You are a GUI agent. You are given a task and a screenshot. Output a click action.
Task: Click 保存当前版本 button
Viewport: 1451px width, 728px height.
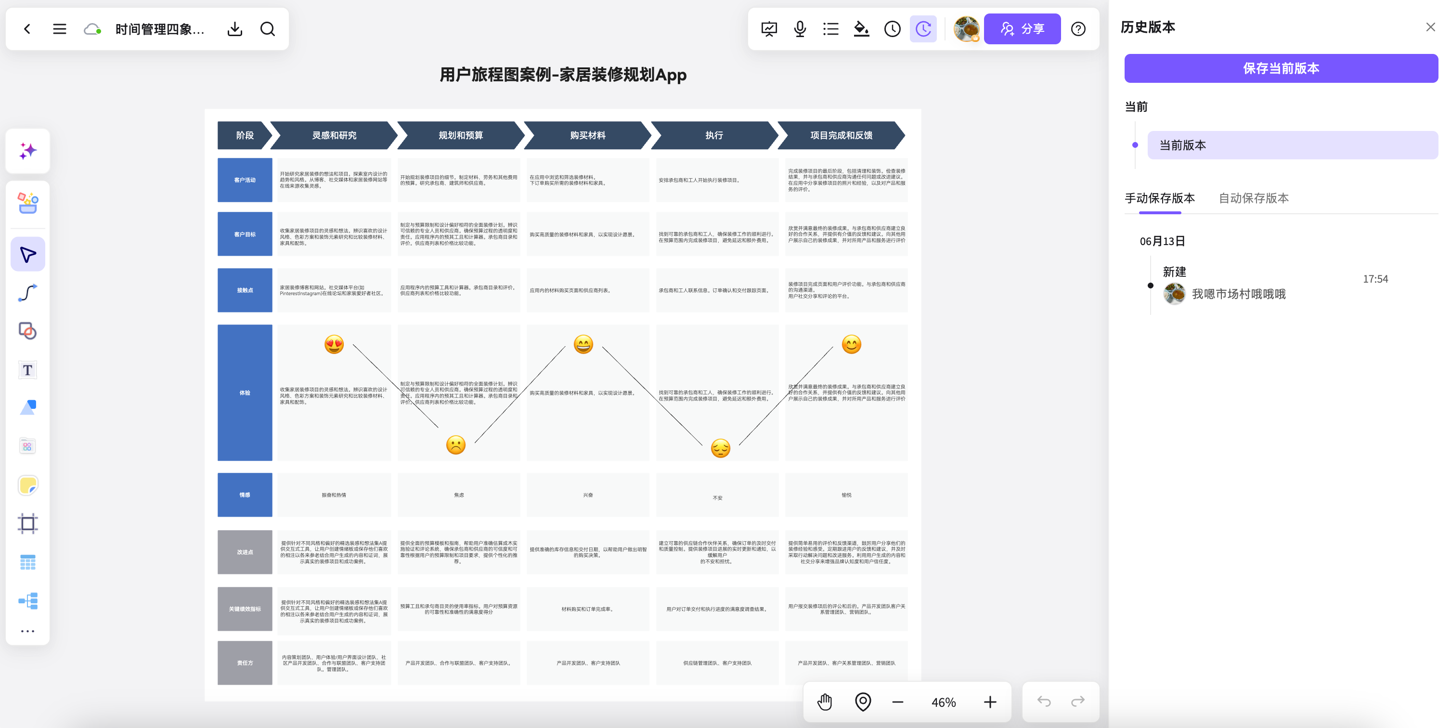pos(1281,68)
